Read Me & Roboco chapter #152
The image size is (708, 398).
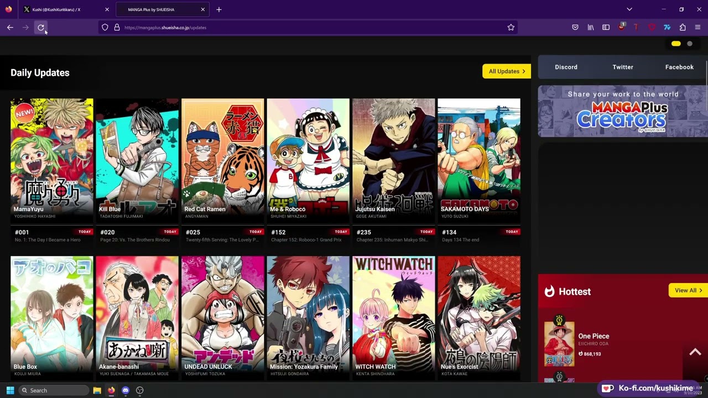coord(308,235)
